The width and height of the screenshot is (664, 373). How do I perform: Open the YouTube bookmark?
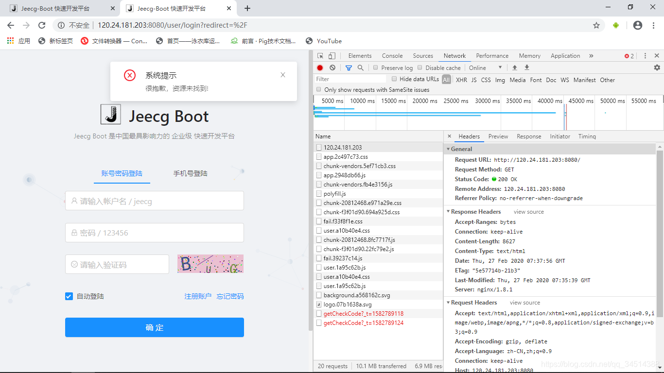pyautogui.click(x=324, y=41)
